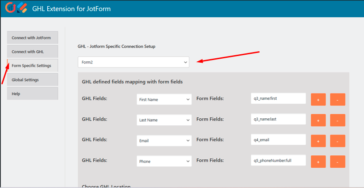Open the First Name GHL field dropdown
This screenshot has width=364, height=188.
(x=164, y=99)
